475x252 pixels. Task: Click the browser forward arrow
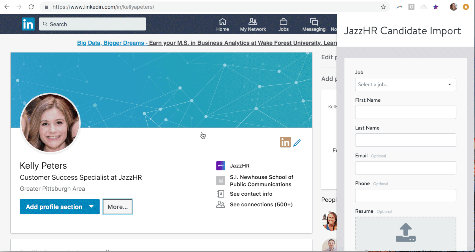[x=19, y=7]
